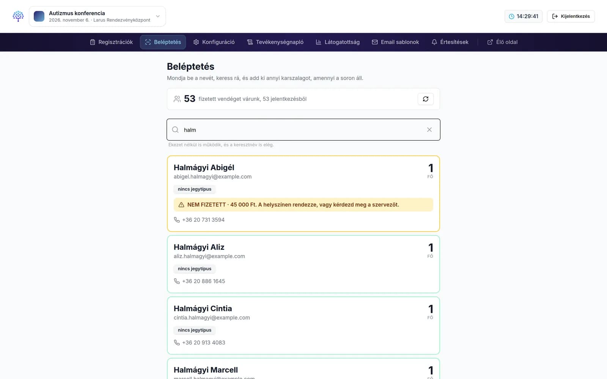Click the nincs jegytípus tag on Aliz's card
607x379 pixels.
(x=195, y=269)
